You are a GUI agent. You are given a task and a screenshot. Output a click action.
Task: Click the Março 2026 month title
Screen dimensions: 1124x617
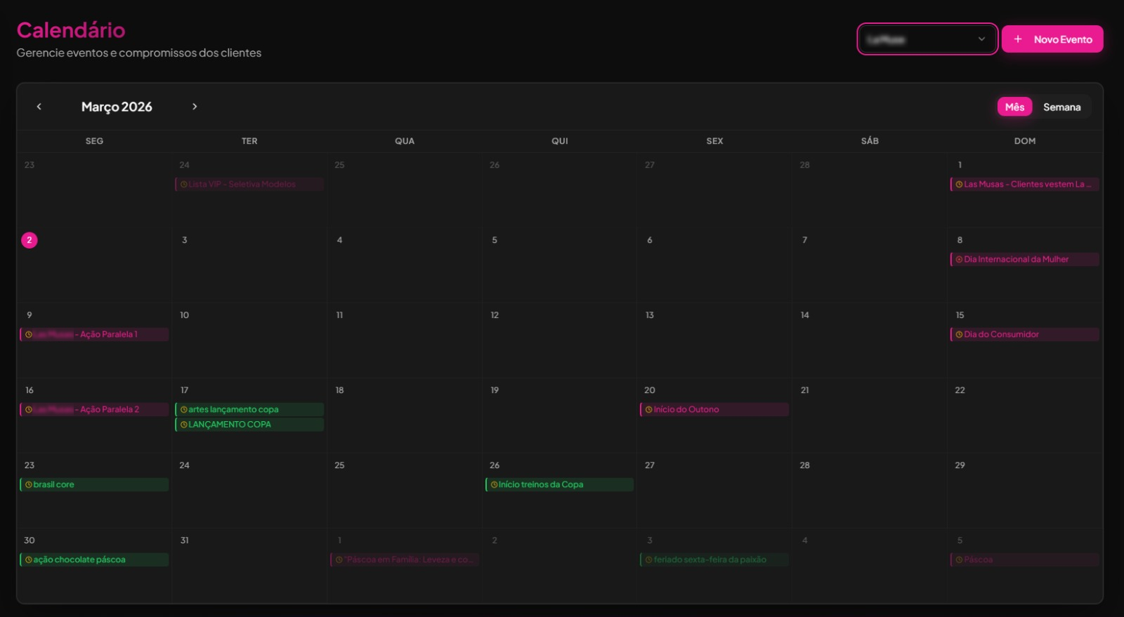pyautogui.click(x=117, y=107)
